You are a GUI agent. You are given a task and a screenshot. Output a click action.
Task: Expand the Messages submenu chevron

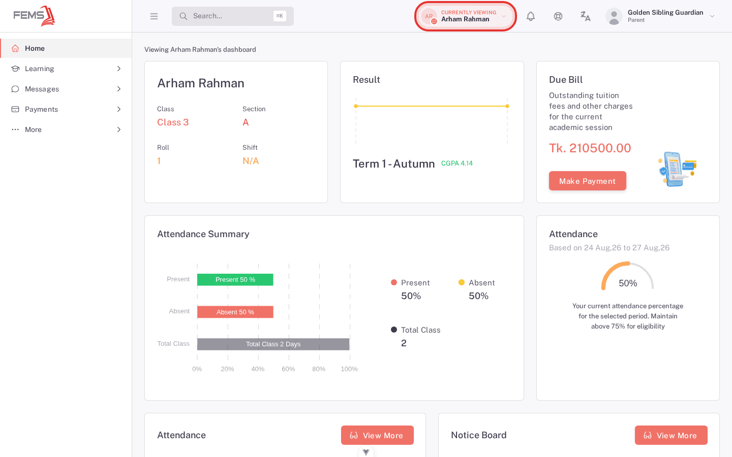tap(119, 89)
